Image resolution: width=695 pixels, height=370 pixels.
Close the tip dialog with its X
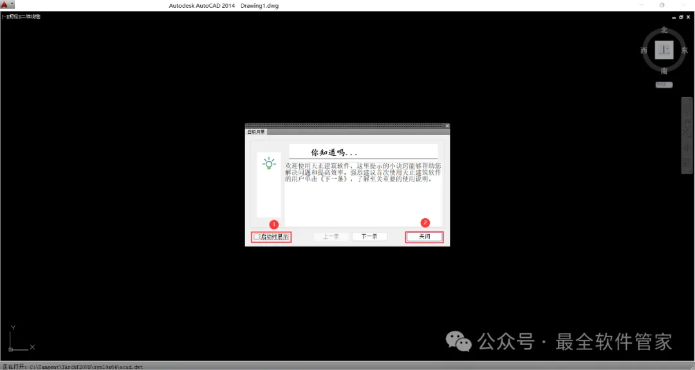tap(447, 126)
